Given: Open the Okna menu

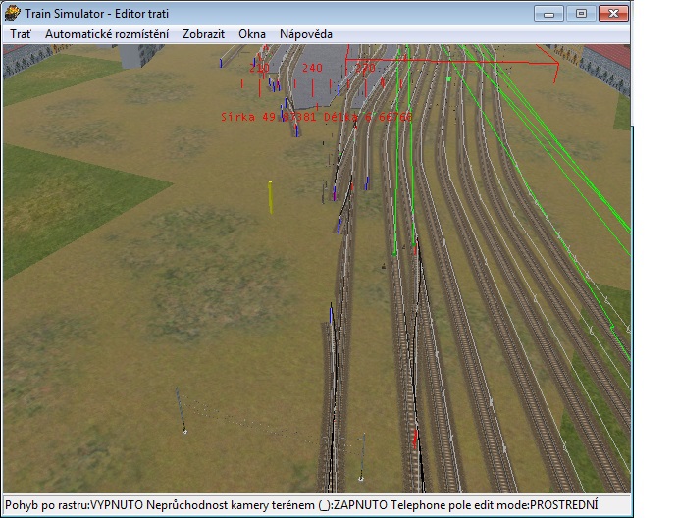Looking at the screenshot, I should coord(252,33).
